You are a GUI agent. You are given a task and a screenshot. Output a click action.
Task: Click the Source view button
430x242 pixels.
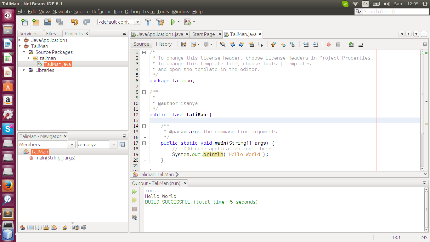click(141, 44)
